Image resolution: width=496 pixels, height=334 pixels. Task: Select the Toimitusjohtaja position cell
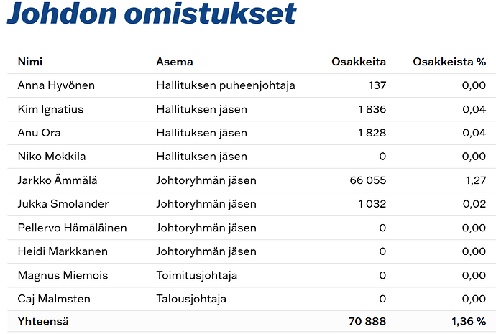coord(197,275)
